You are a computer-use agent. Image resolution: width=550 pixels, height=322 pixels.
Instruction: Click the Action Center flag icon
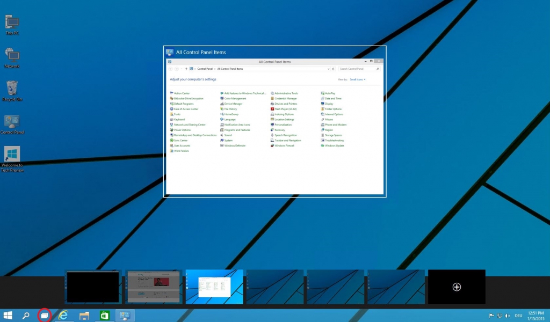tap(491, 316)
